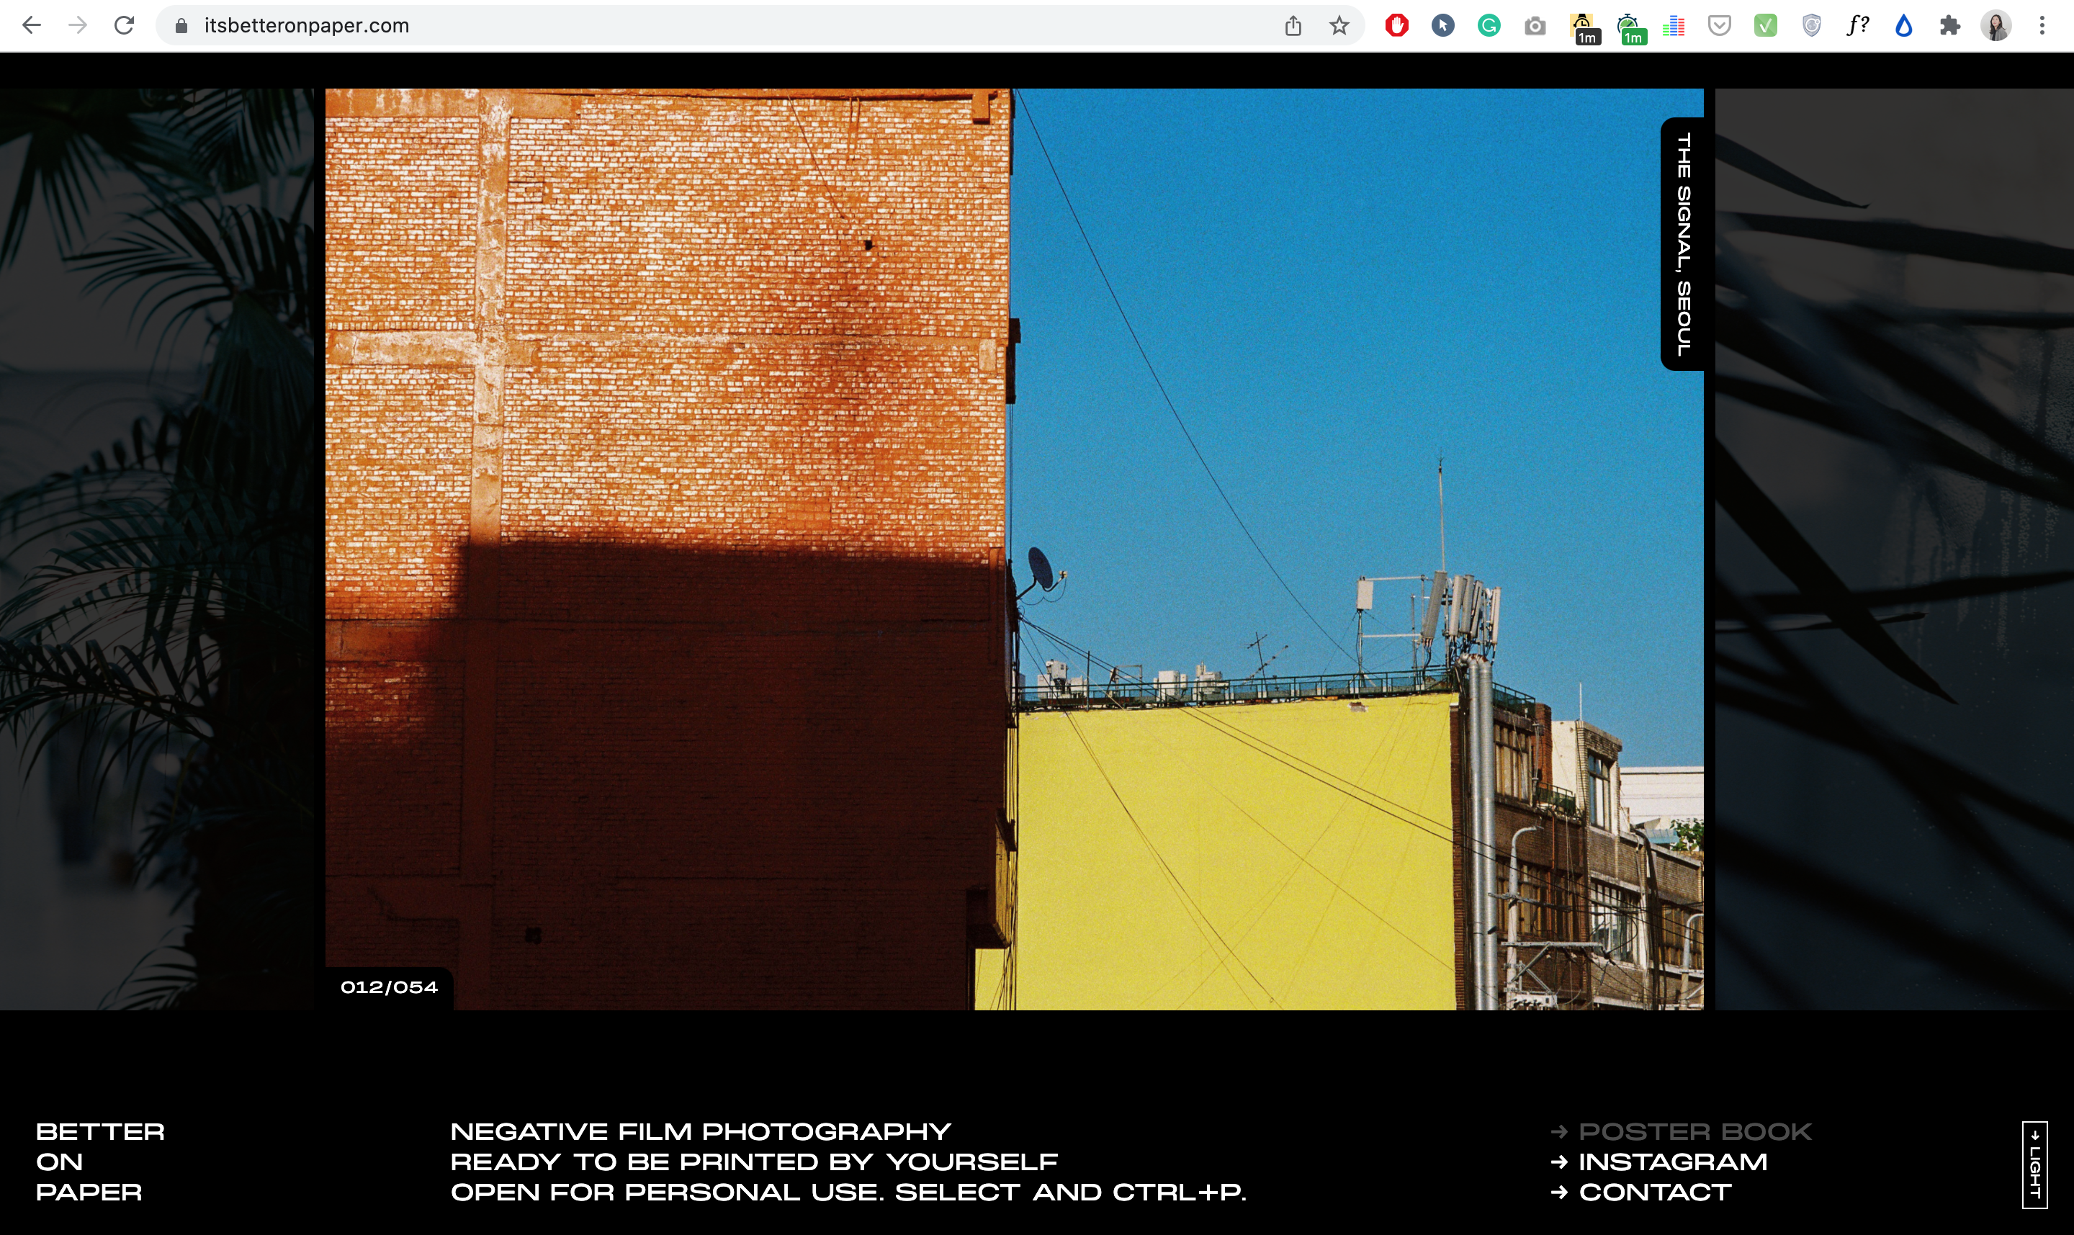
Task: Open the WhatFont f? extension
Action: (x=1857, y=26)
